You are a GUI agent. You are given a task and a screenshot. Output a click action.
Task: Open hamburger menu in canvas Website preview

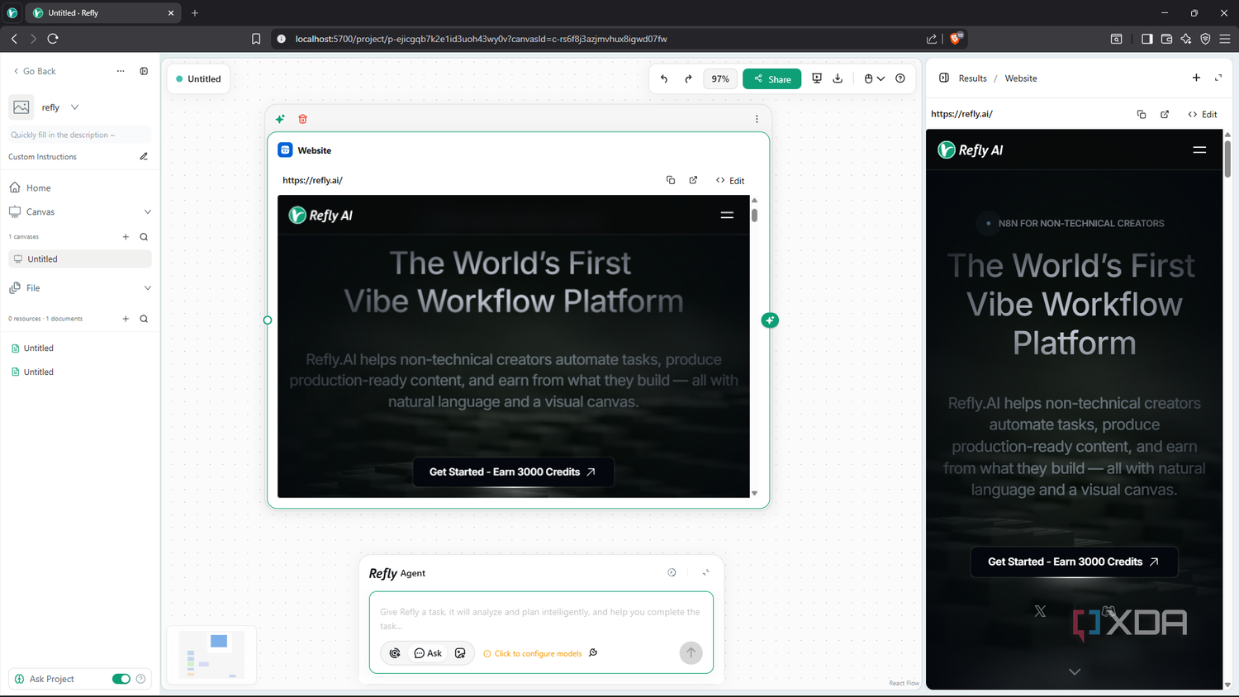click(x=727, y=215)
